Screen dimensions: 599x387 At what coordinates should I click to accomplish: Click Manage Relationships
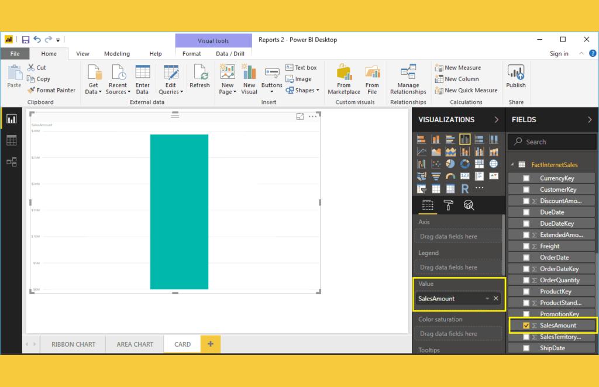pos(408,80)
